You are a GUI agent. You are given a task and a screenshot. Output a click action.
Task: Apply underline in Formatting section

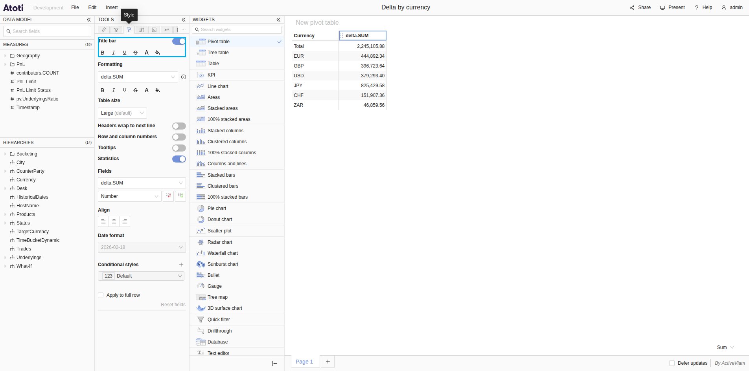[x=125, y=90]
